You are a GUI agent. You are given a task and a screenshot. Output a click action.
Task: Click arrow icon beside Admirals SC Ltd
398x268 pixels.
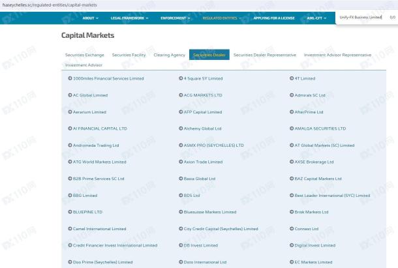(x=292, y=95)
